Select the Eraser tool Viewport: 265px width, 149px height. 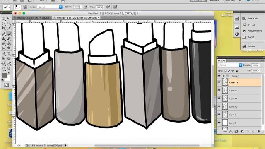point(4,43)
